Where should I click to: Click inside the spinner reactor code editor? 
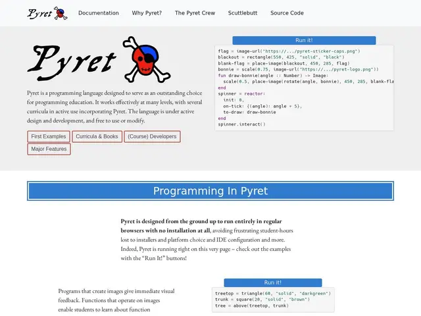[304, 88]
